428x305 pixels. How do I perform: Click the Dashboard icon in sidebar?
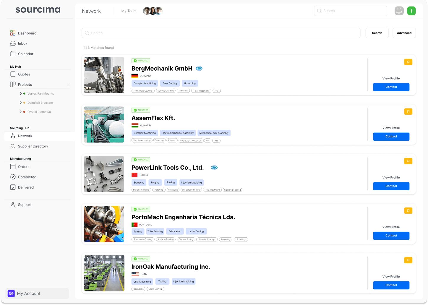click(13, 33)
